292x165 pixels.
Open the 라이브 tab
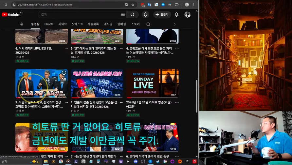tap(63, 24)
